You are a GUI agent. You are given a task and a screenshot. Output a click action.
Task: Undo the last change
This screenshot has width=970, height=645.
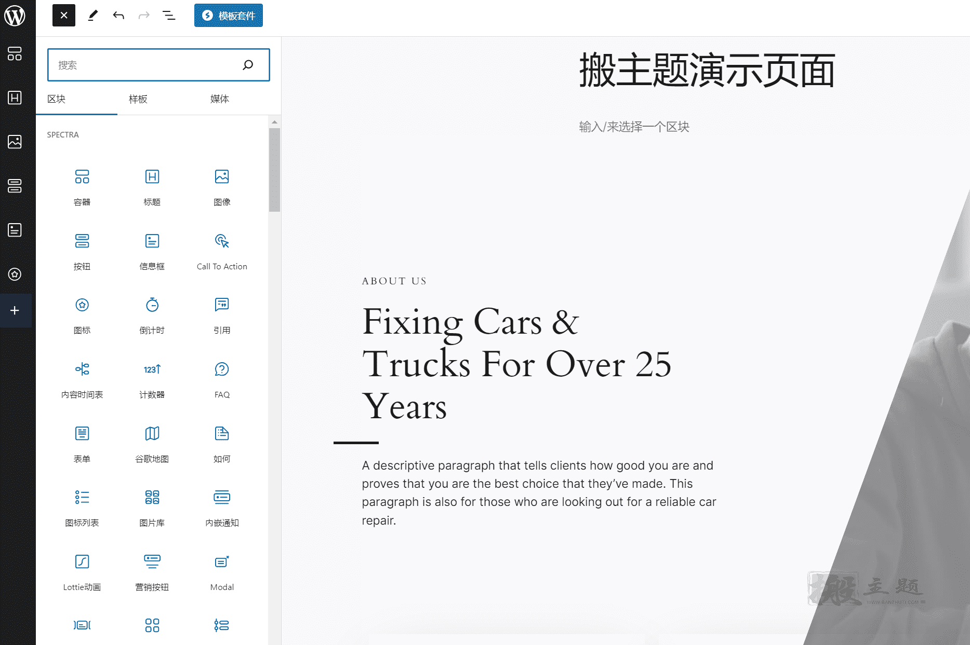(118, 16)
